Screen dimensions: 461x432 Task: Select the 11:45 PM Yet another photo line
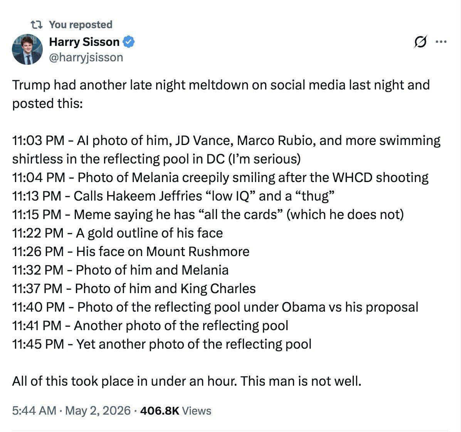click(162, 344)
